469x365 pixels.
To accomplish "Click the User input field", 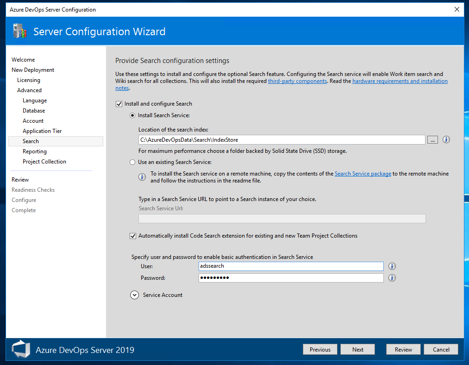I will [x=291, y=266].
